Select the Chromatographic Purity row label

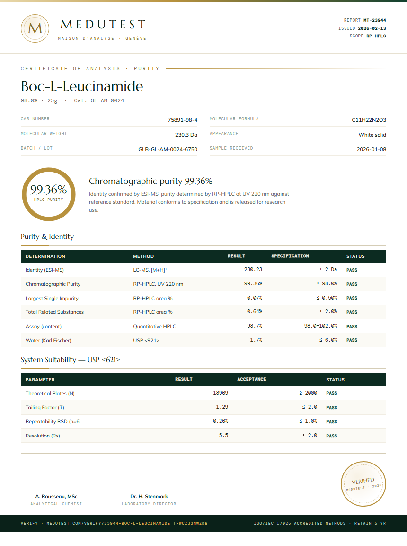[x=53, y=284]
